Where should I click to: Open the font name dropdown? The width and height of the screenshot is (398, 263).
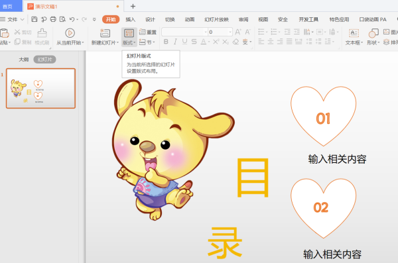[x=206, y=32]
